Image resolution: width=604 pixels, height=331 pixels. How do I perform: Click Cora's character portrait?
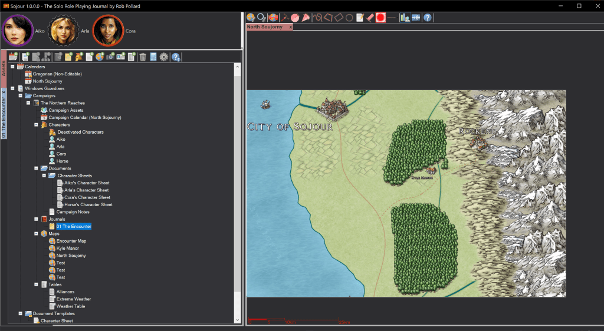coord(108,31)
